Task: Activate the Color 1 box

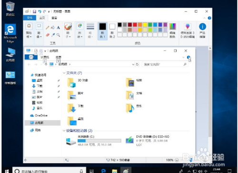Action: click(x=102, y=31)
